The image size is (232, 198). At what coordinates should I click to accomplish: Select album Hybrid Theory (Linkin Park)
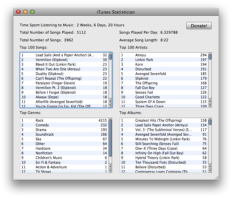164,158
